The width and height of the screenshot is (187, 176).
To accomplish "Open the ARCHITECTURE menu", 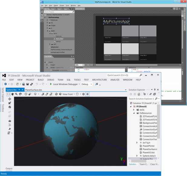I will 100,80.
